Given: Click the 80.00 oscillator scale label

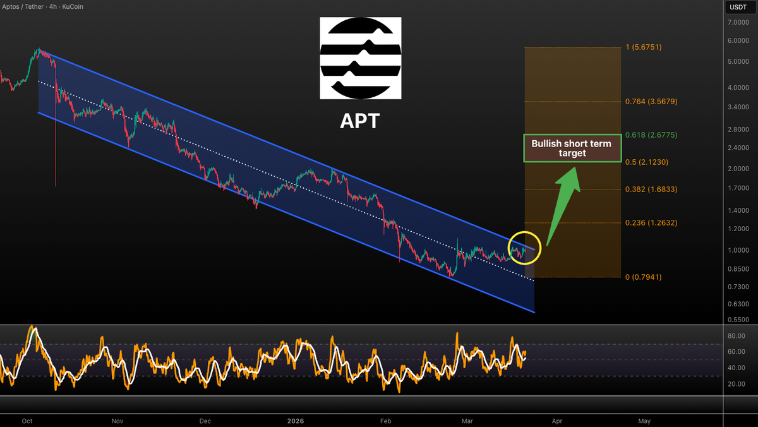Looking at the screenshot, I should (x=737, y=336).
